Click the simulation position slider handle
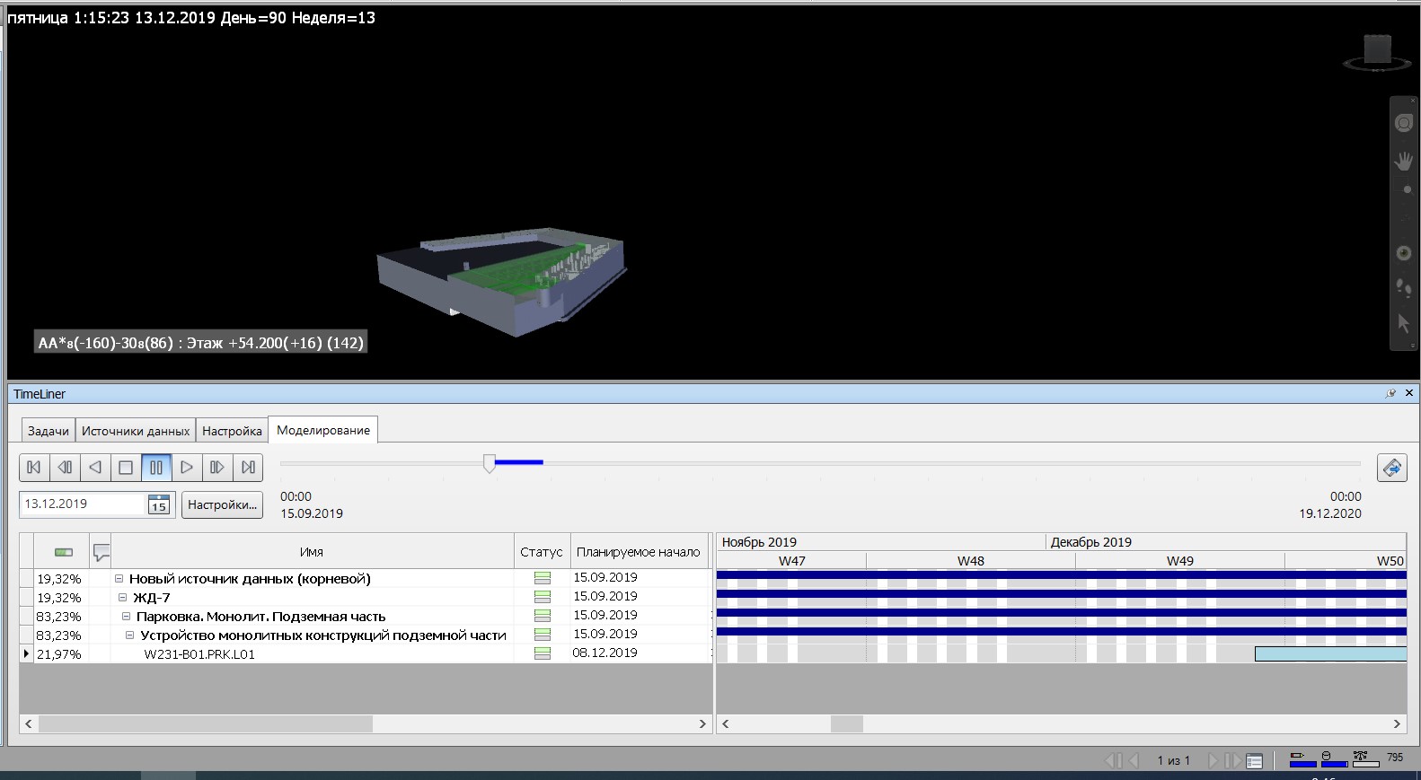The image size is (1421, 780). (x=490, y=463)
